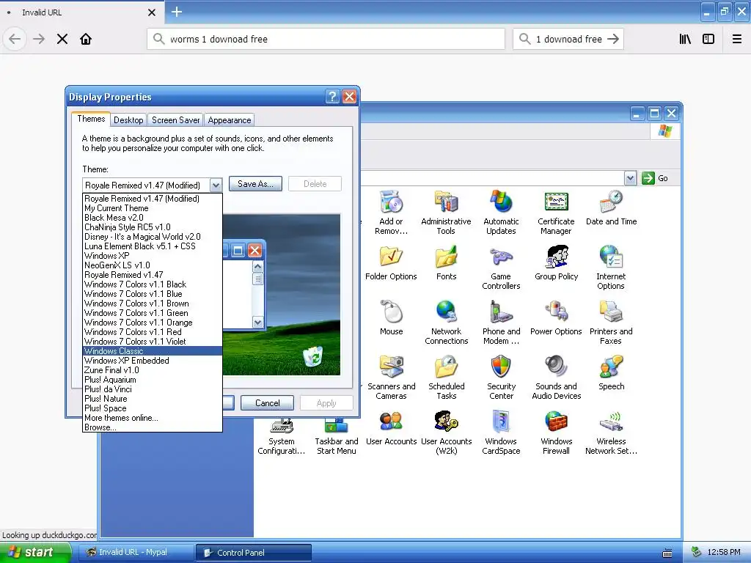
Task: Open Scanners and Cameras icon
Action: click(392, 378)
